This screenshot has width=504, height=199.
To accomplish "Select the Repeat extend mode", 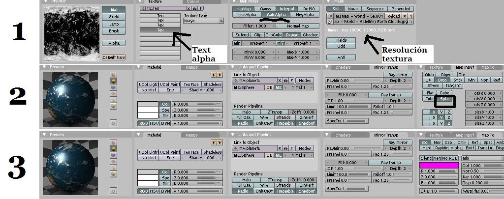I will 292,35.
